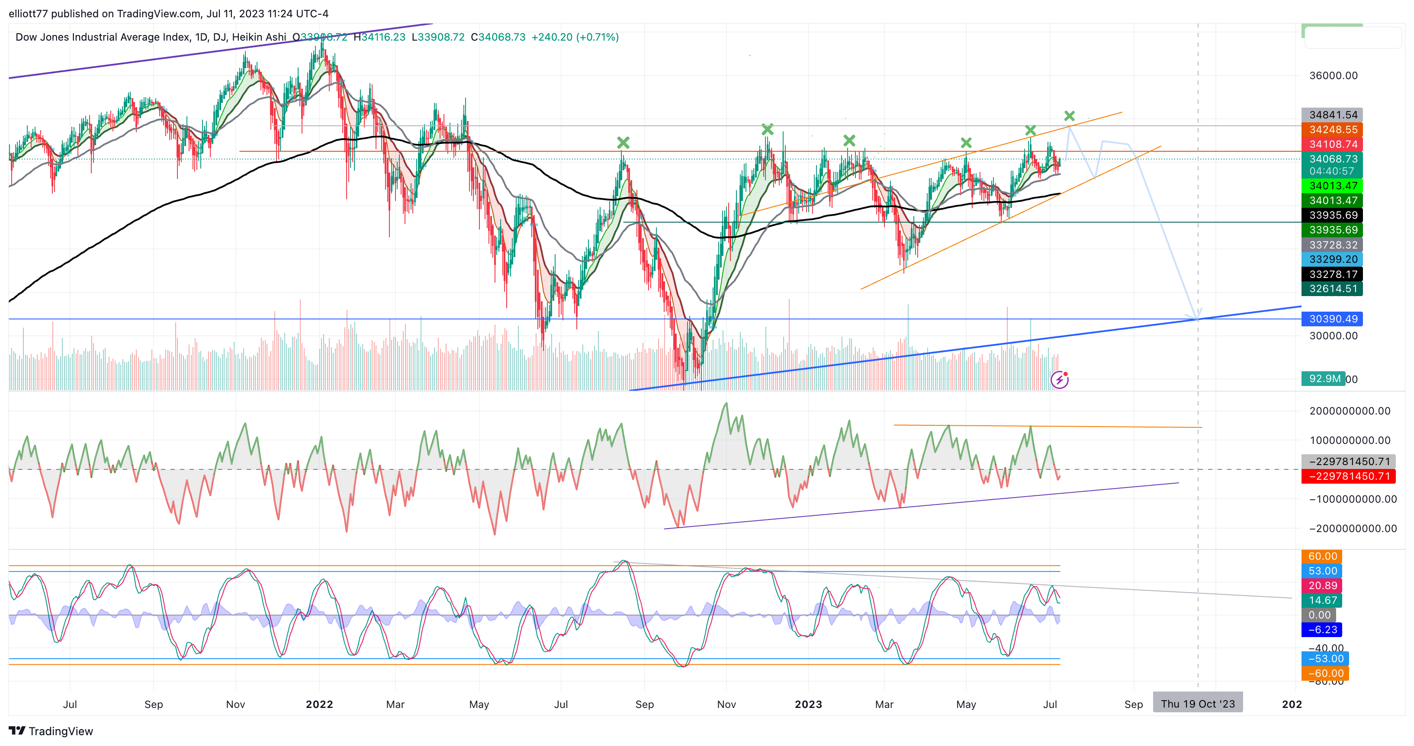This screenshot has width=1414, height=746.
Task: Click the orange price label 34248.55
Action: tap(1332, 129)
